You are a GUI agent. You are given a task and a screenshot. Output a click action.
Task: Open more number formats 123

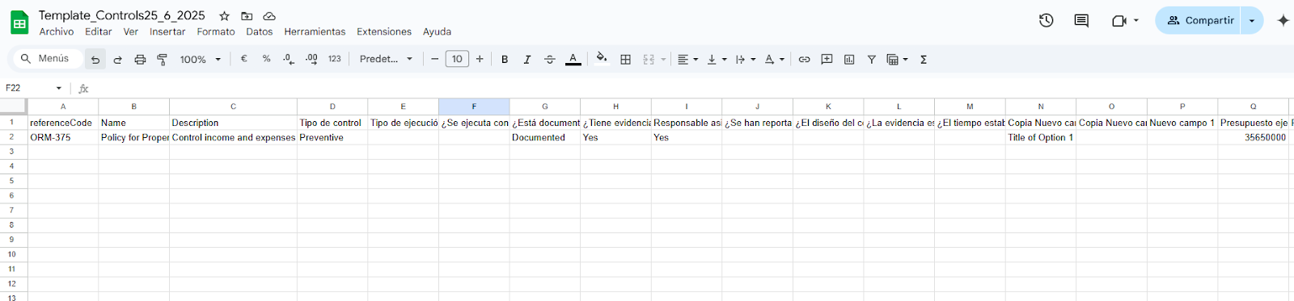[335, 59]
